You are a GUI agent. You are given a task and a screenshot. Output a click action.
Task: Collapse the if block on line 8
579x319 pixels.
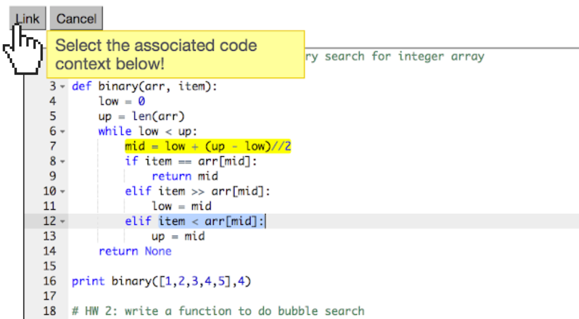[63, 161]
